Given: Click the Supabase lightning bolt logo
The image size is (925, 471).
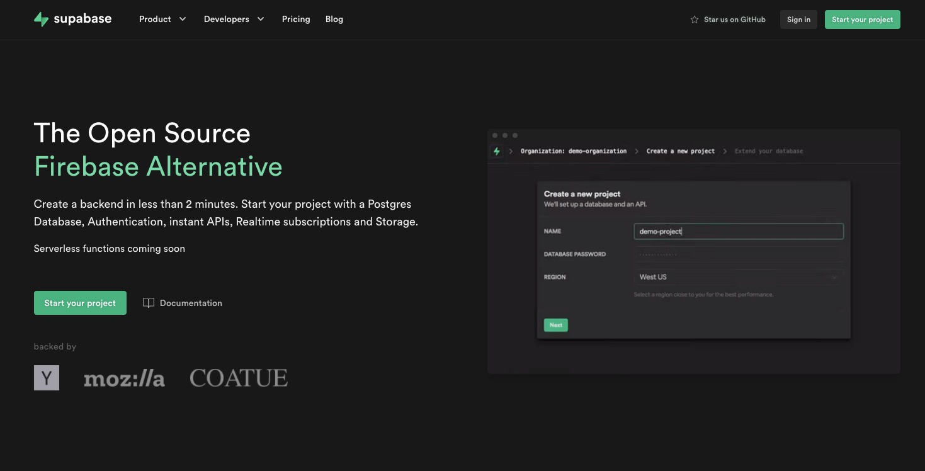Looking at the screenshot, I should (41, 20).
